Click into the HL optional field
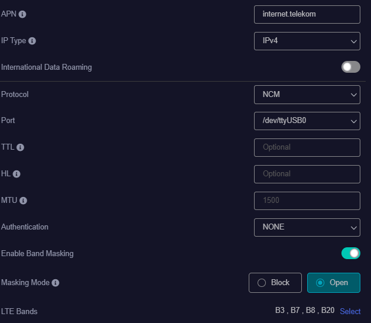This screenshot has width=371, height=323. pos(307,174)
